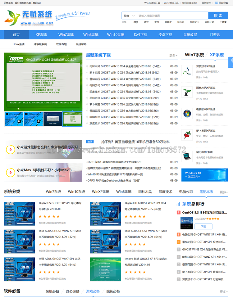This screenshot has width=233, height=298.
Task: Open 纯净版系统 sub-navigation link
Action: (40, 44)
